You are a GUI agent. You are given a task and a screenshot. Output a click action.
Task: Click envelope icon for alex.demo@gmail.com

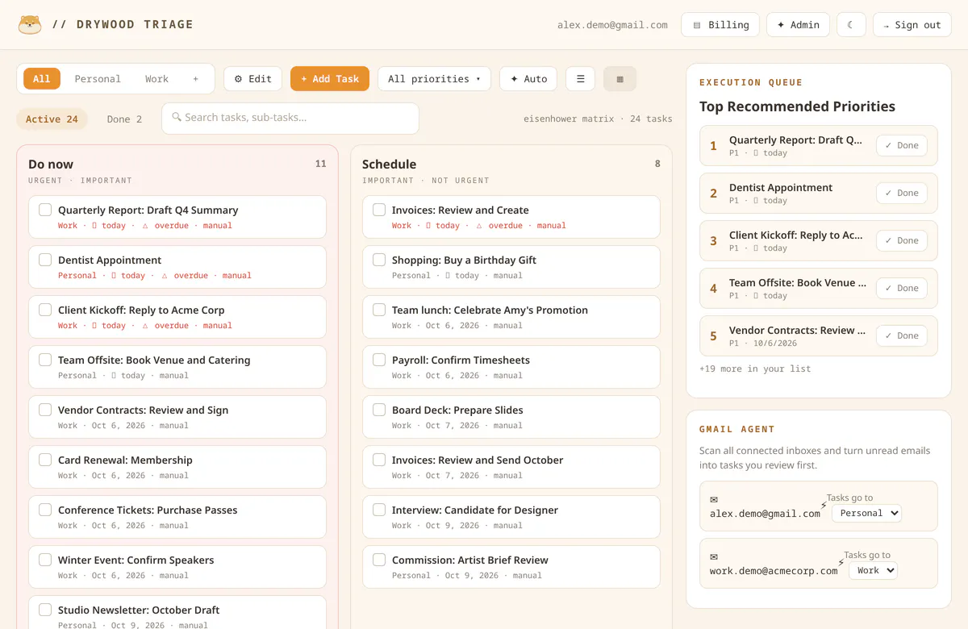point(714,499)
